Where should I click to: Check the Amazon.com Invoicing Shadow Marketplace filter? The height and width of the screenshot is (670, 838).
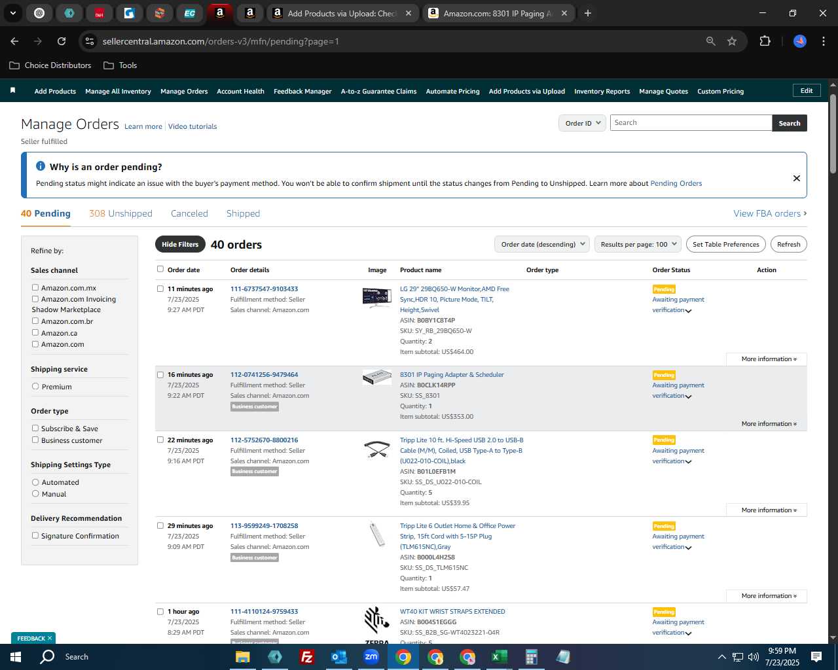[x=35, y=299]
